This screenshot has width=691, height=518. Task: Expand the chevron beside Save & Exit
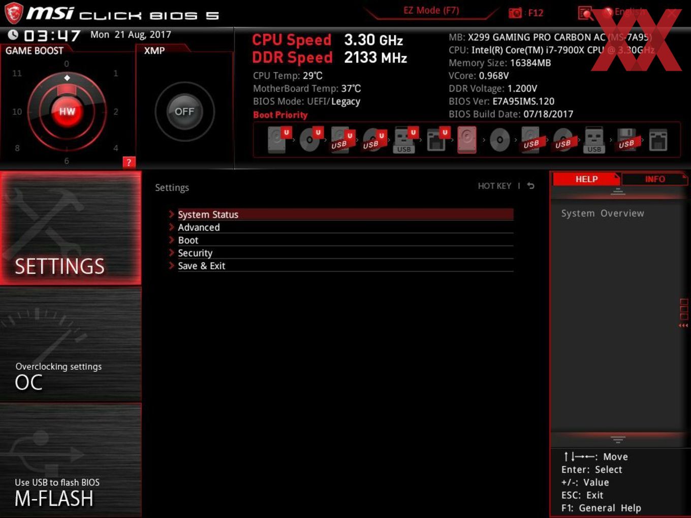point(172,265)
